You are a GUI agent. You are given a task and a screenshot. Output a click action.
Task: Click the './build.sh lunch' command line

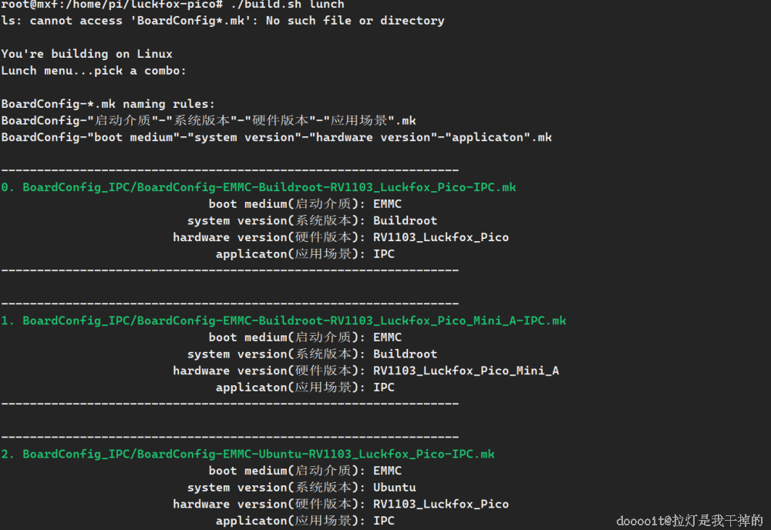click(x=173, y=5)
